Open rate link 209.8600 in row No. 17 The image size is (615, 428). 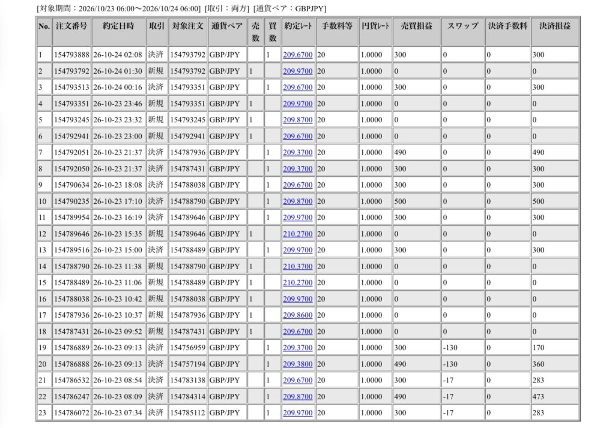[298, 315]
